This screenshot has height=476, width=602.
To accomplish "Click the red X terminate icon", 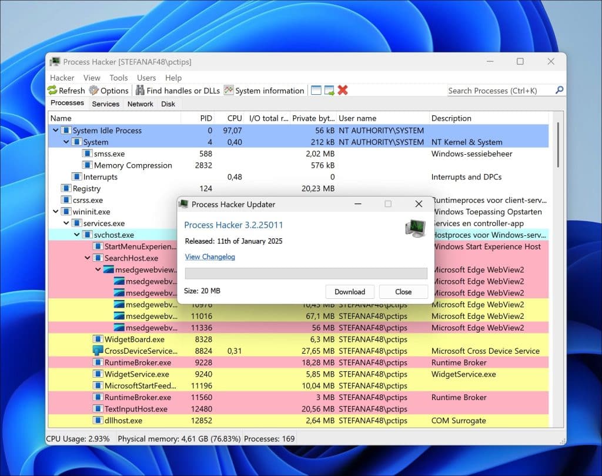I will tap(343, 91).
